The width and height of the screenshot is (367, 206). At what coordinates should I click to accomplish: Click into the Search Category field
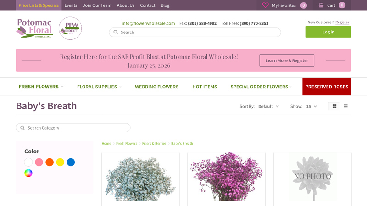[x=76, y=128]
